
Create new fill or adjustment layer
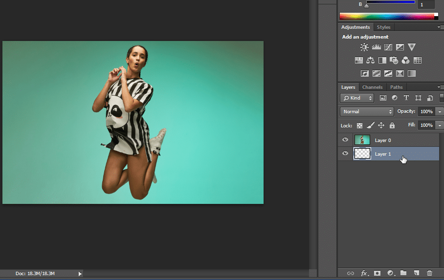tap(391, 273)
